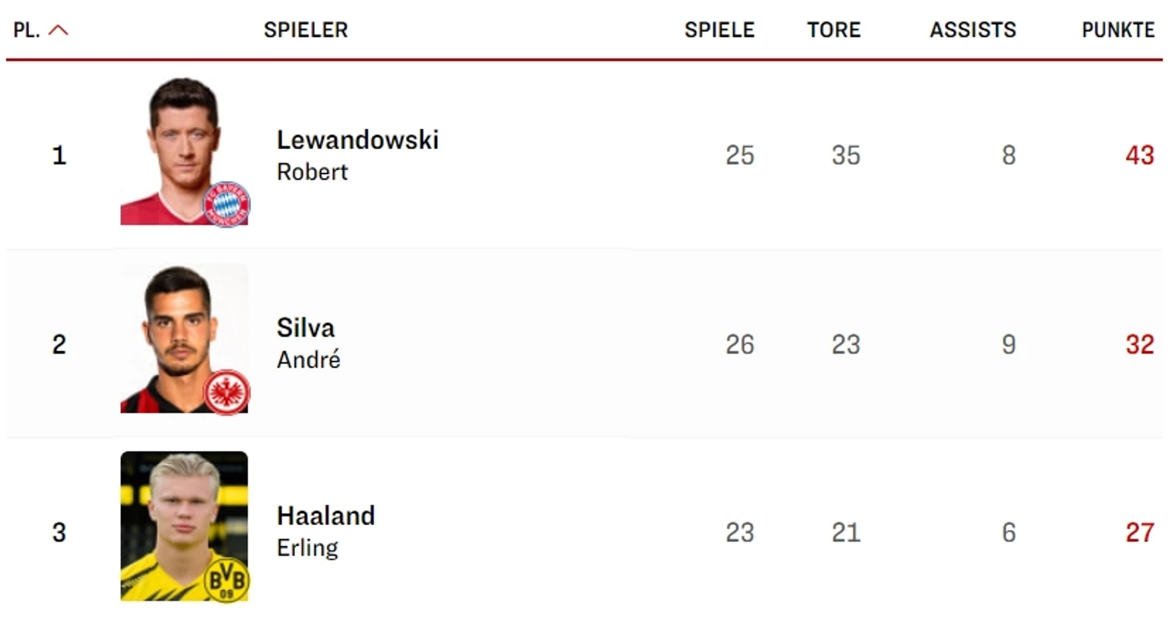
Task: Sort table by TORE column
Action: coord(833,30)
